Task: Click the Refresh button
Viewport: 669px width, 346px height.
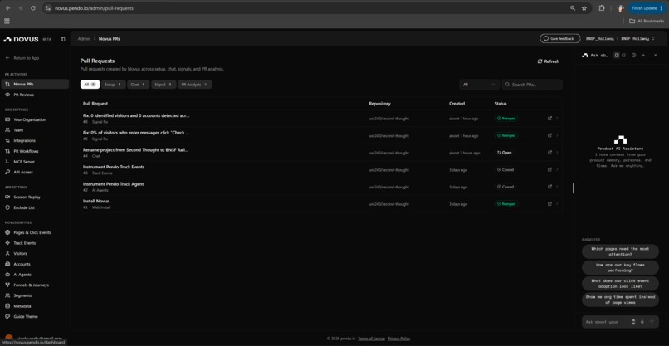Action: pyautogui.click(x=549, y=61)
